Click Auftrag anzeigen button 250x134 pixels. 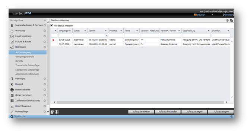click(x=194, y=112)
